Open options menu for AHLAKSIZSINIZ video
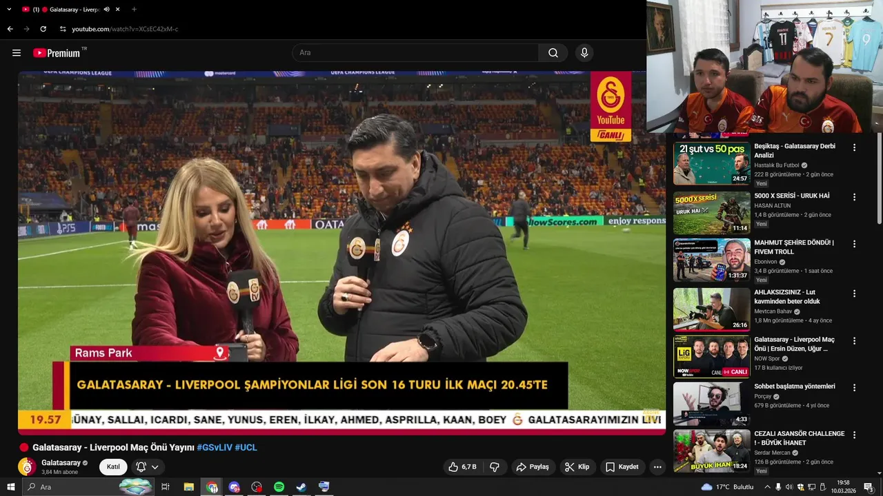 [x=854, y=293]
